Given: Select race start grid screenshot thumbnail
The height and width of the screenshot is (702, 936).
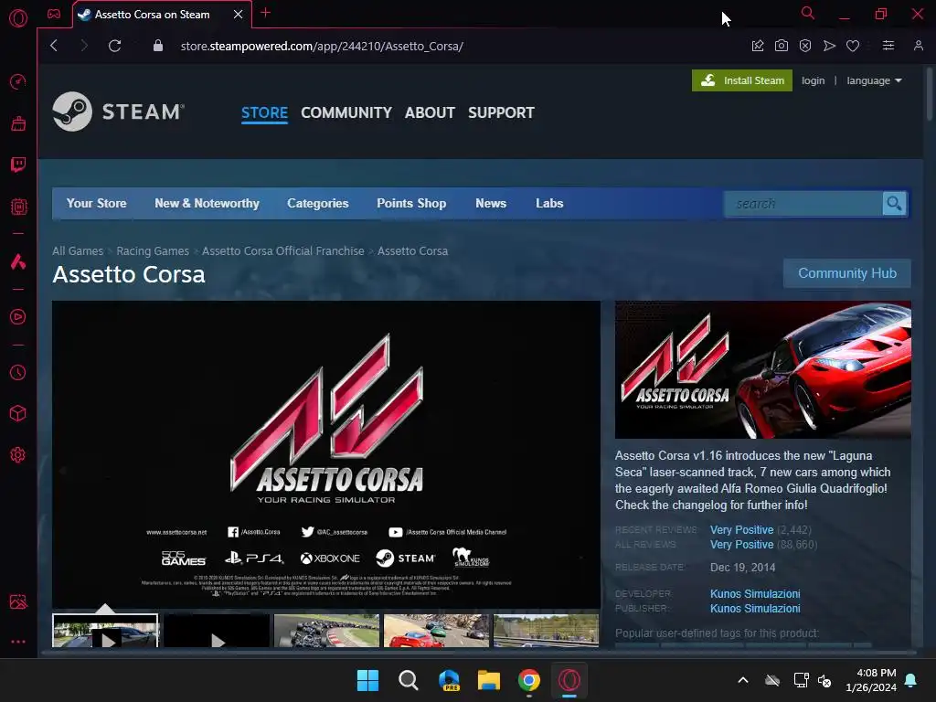Looking at the screenshot, I should 326,631.
